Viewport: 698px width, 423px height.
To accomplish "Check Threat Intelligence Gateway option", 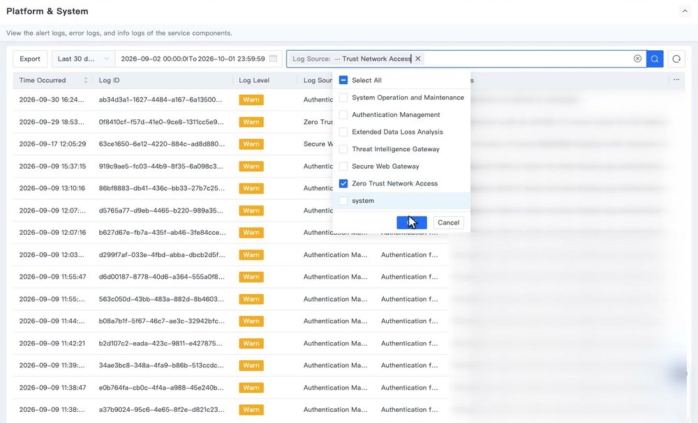I will tap(343, 149).
